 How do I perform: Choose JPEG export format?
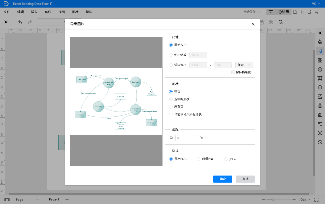[x=226, y=159]
